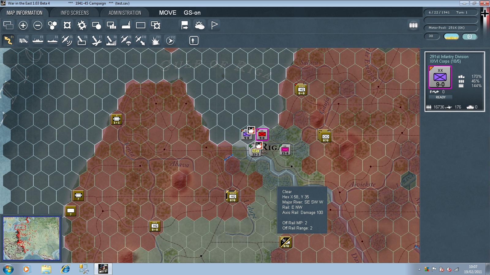The height and width of the screenshot is (275, 490).
Task: Open the overlapping windows map view icon
Action: coord(8,25)
